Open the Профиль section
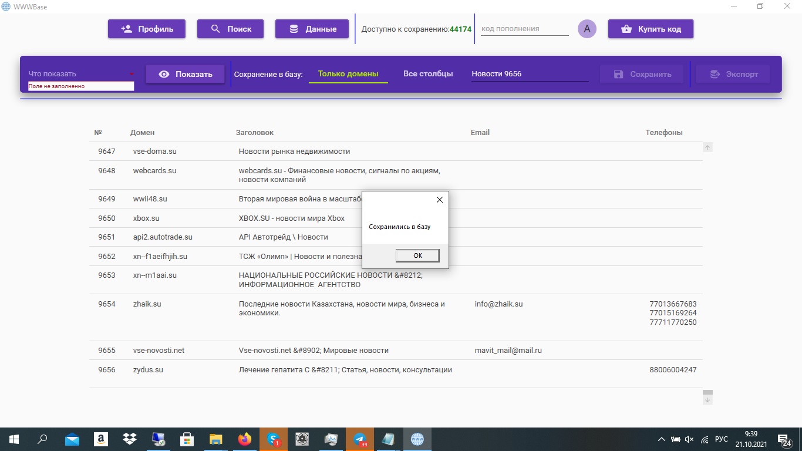 147,29
